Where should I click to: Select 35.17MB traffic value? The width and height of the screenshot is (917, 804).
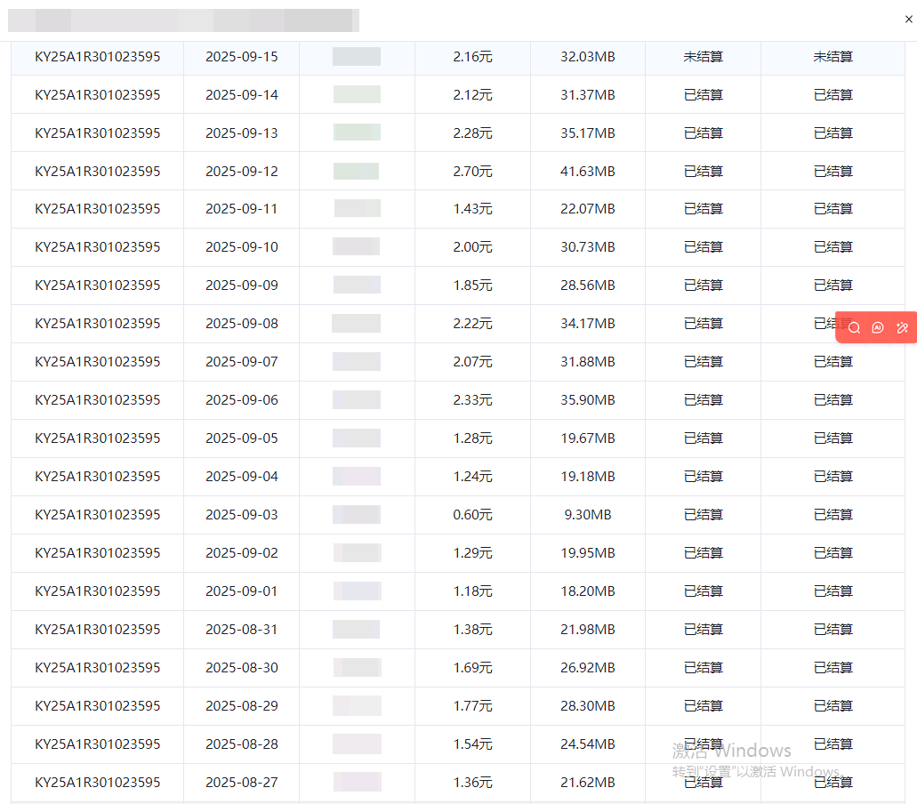point(588,133)
